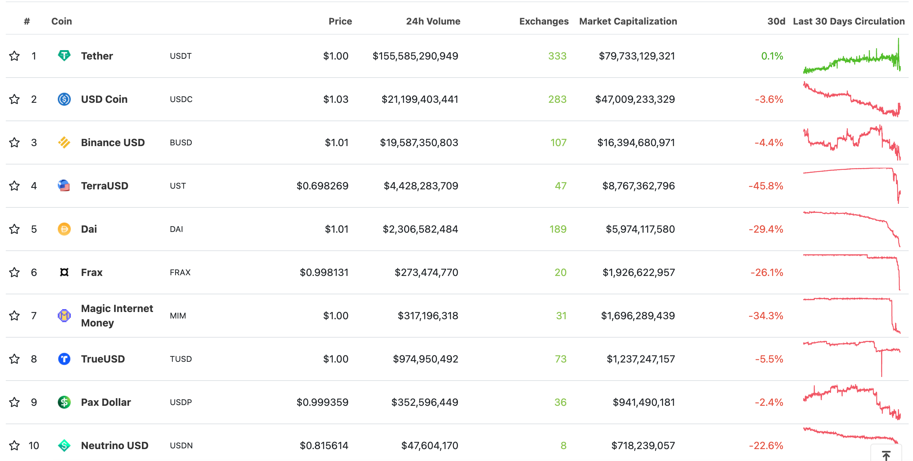Click the TerraUSD logo icon
The image size is (913, 461).
coord(64,186)
